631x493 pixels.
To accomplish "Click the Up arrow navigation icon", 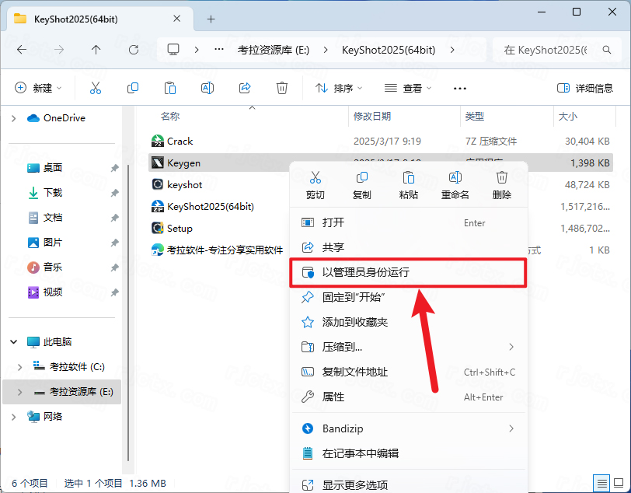I will [94, 49].
